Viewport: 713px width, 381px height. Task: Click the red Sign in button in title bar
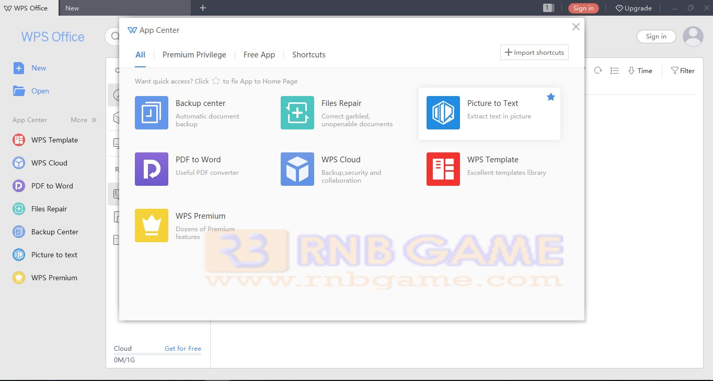pos(583,8)
